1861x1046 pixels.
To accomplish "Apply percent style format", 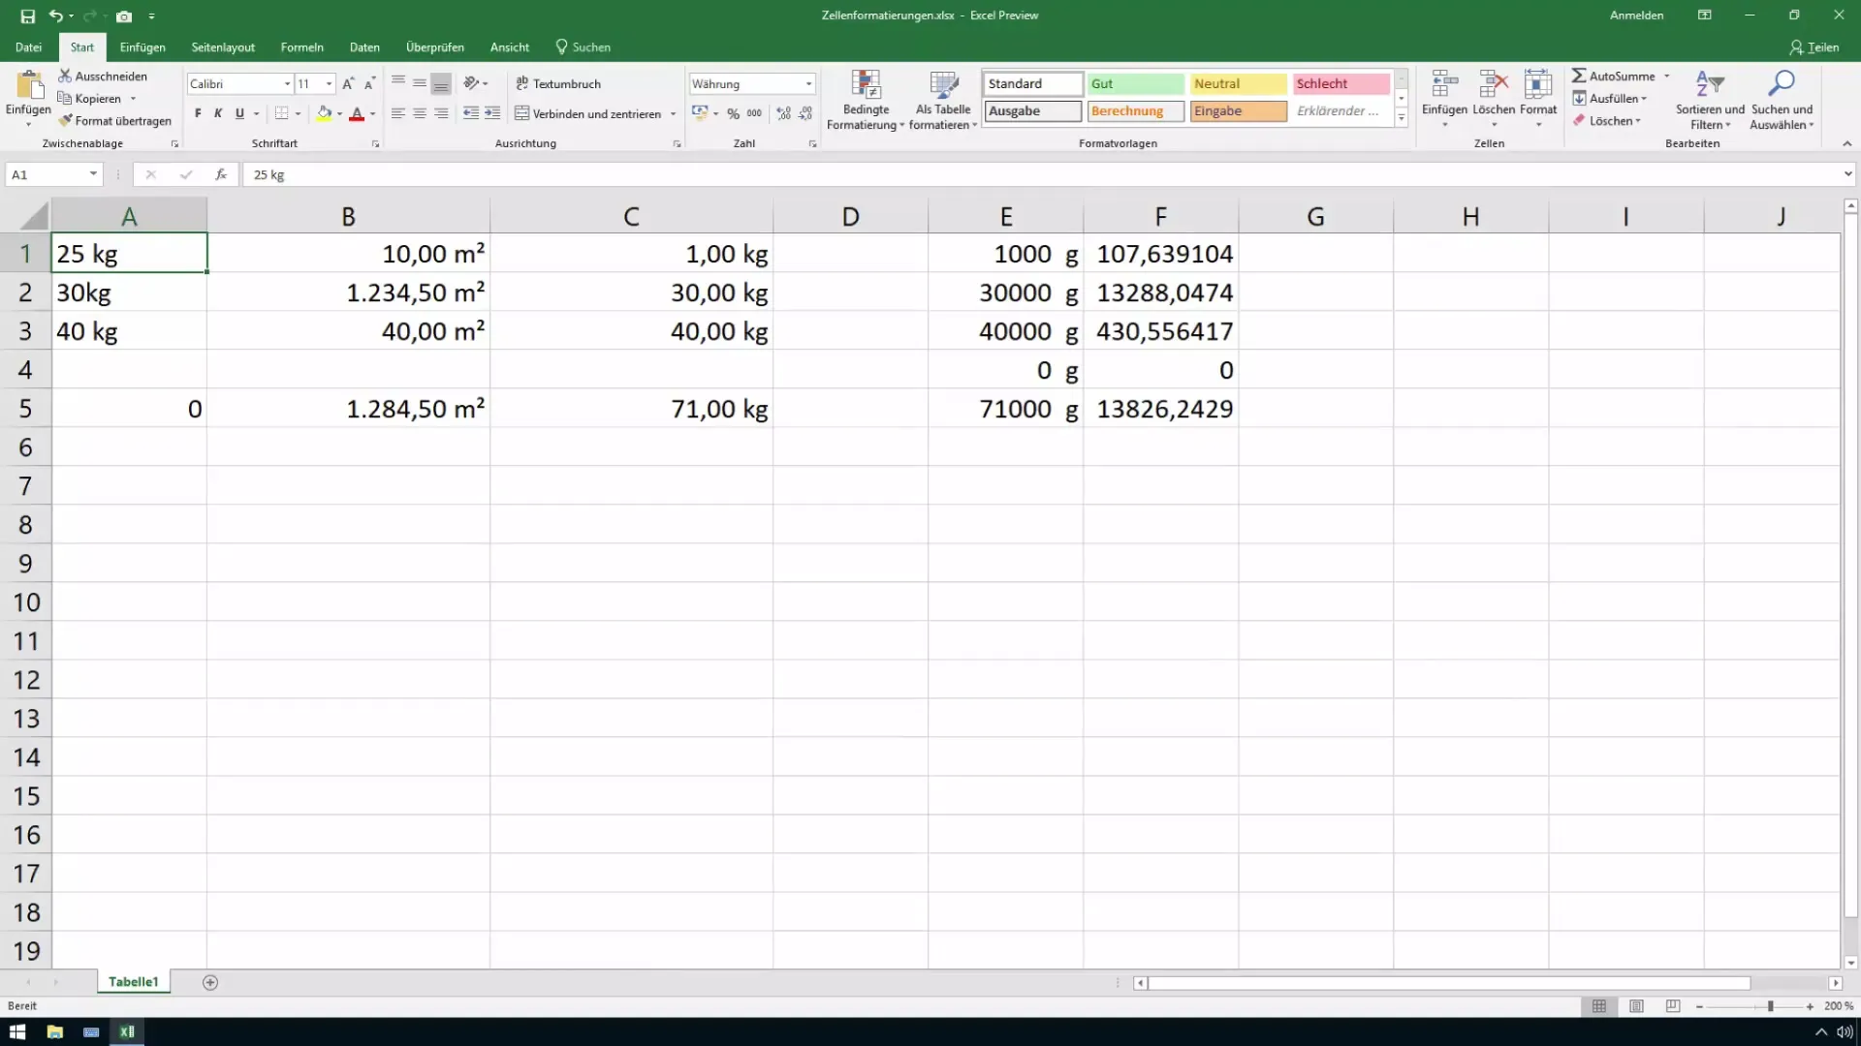I will [733, 113].
